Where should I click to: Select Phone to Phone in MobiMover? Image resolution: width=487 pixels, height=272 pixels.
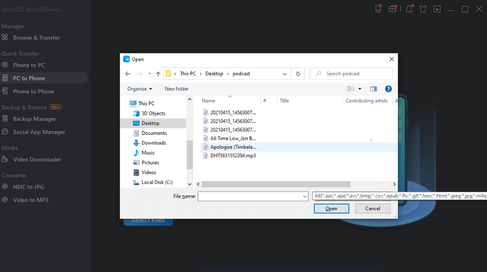click(34, 91)
